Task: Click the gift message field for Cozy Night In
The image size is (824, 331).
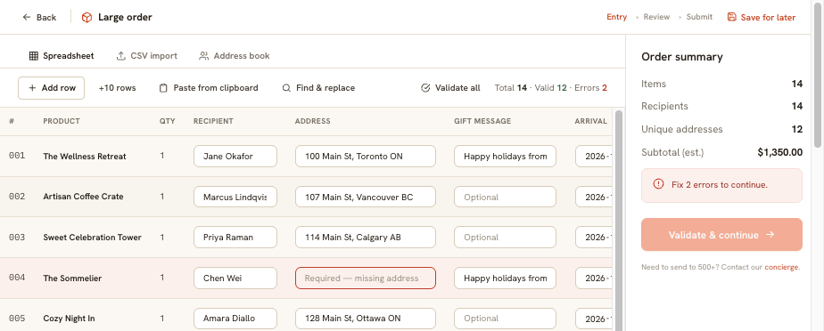Action: (505, 319)
